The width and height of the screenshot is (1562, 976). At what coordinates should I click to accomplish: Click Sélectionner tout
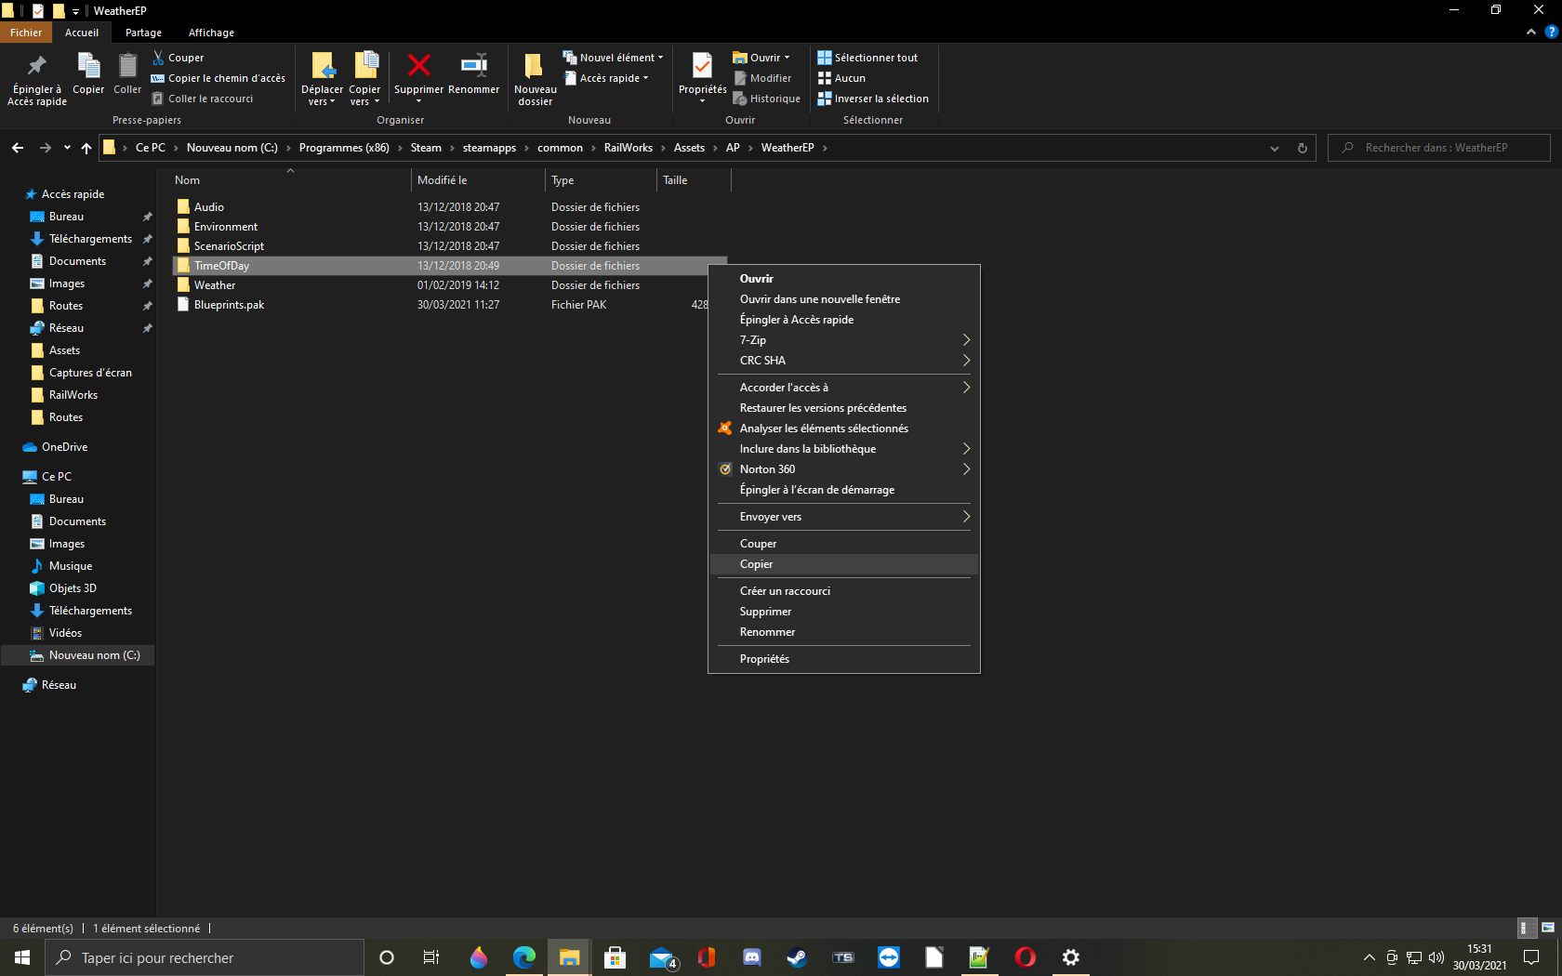tap(867, 58)
